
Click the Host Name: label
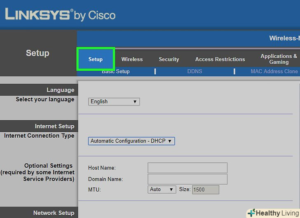102,168
